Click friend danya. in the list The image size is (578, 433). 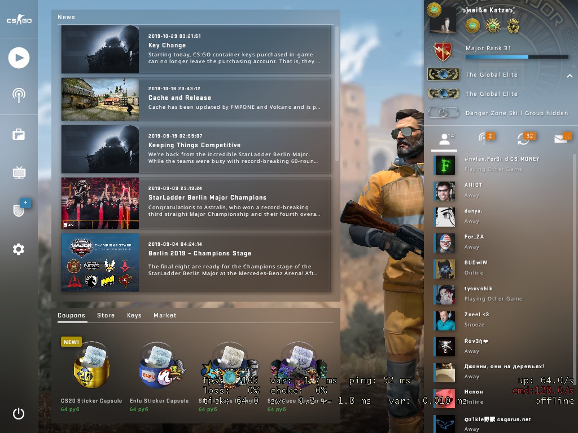pyautogui.click(x=501, y=216)
